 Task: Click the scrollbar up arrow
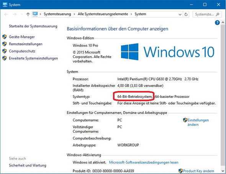(x=223, y=23)
